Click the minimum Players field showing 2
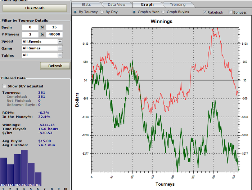 coord(30,34)
